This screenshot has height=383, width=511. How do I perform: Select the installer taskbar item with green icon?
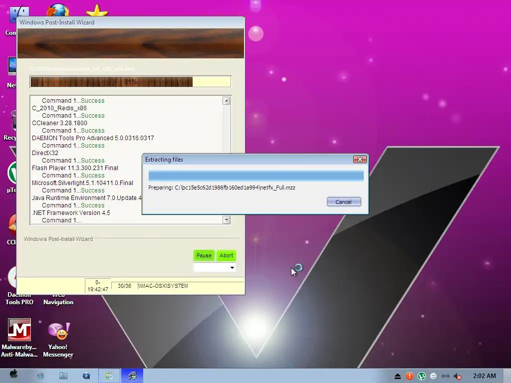coord(109,376)
